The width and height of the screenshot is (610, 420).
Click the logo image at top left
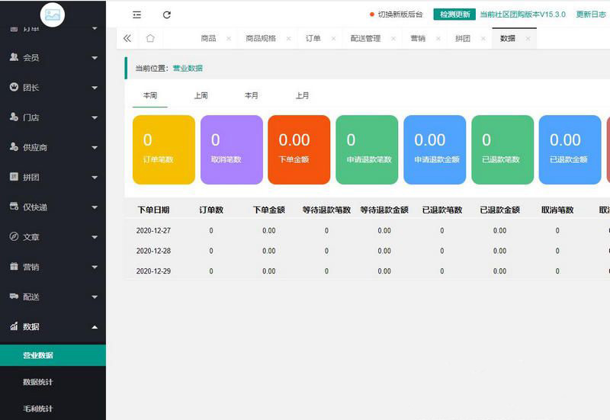(53, 14)
